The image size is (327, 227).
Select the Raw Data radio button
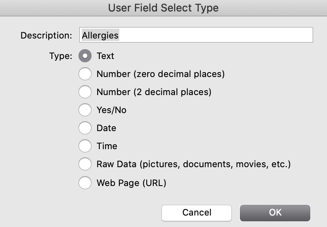[85, 164]
